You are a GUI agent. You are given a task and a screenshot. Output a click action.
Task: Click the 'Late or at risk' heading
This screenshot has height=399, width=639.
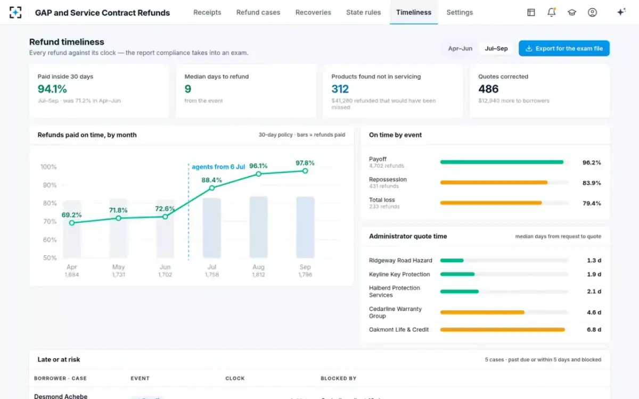point(59,360)
